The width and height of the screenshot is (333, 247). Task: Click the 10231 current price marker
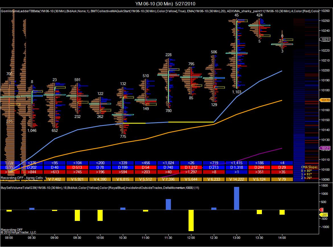325,39
